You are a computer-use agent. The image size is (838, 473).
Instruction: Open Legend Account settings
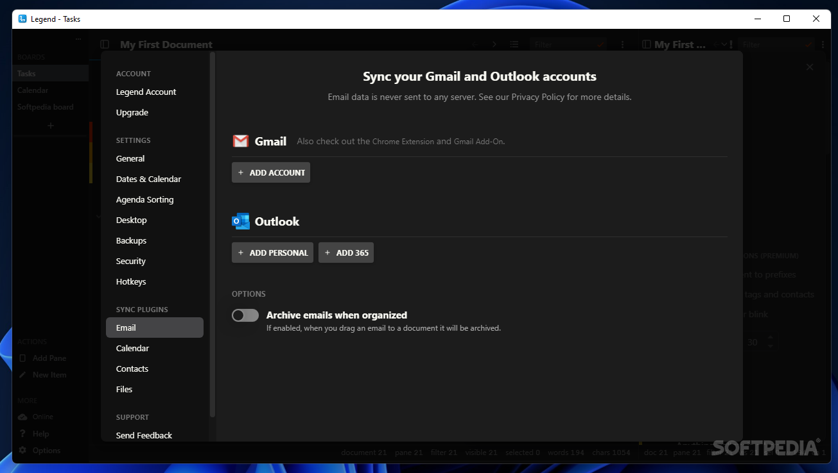(x=146, y=92)
